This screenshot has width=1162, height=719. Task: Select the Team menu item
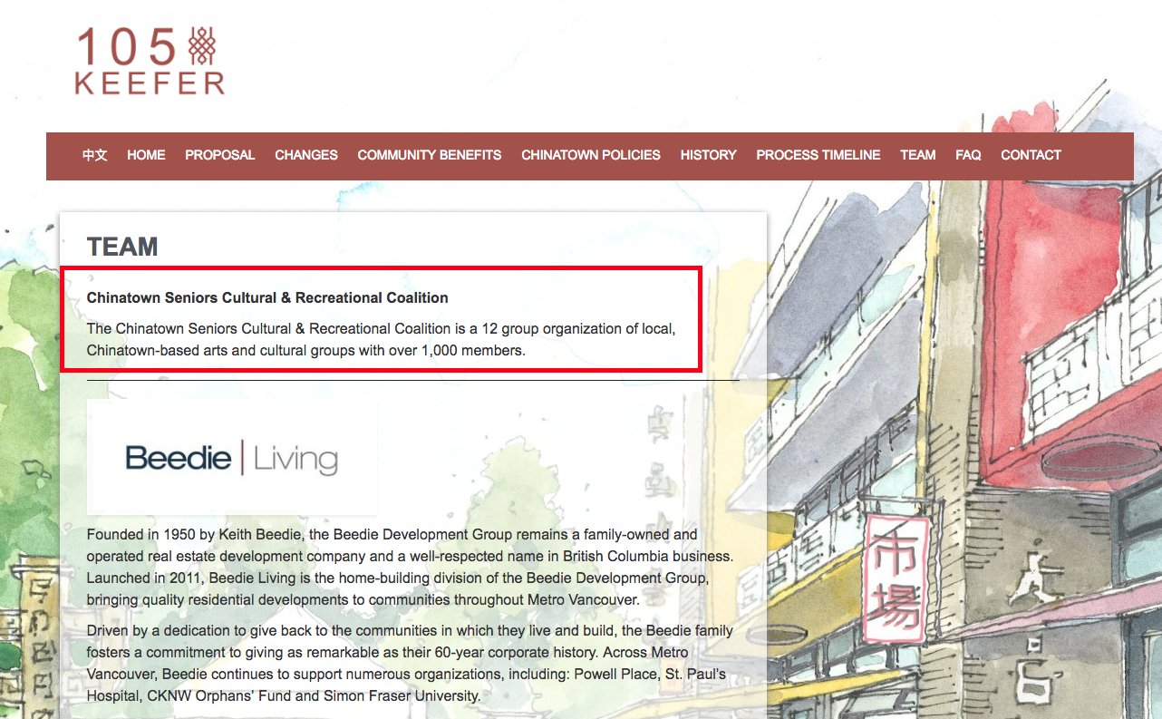(918, 155)
